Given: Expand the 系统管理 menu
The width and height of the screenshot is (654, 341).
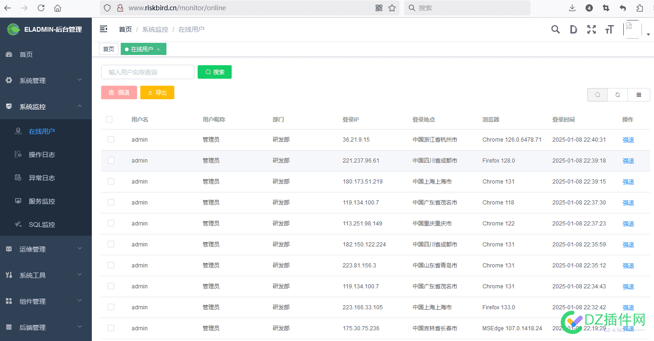Looking at the screenshot, I should (x=46, y=80).
